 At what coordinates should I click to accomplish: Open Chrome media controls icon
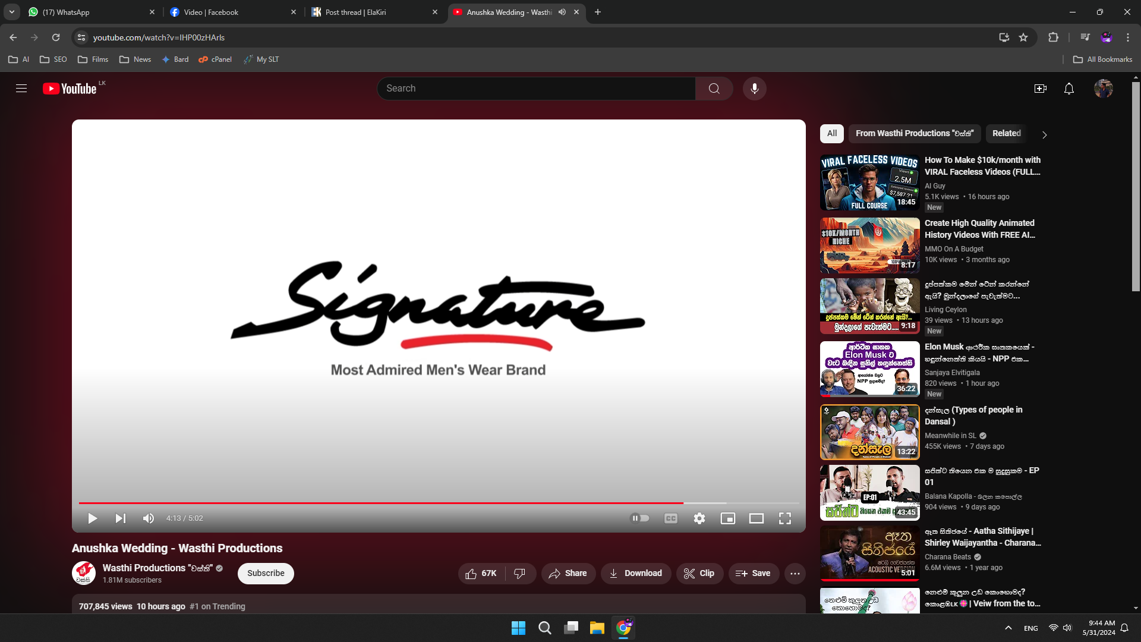click(x=1085, y=37)
